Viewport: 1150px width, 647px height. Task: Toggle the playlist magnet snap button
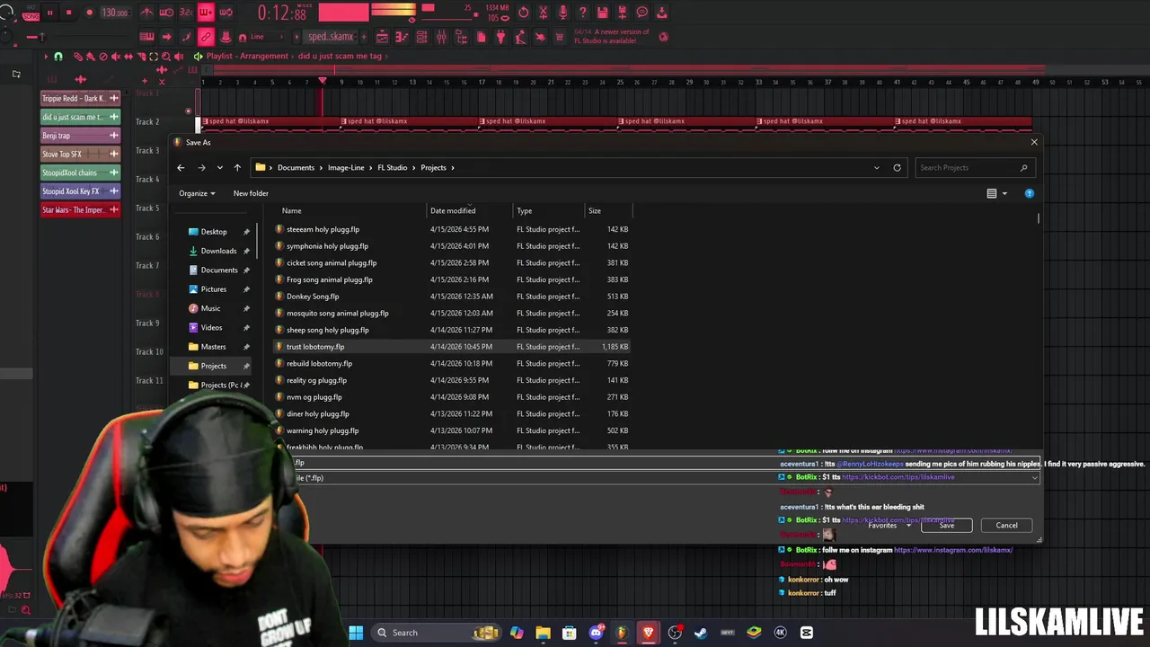[57, 56]
